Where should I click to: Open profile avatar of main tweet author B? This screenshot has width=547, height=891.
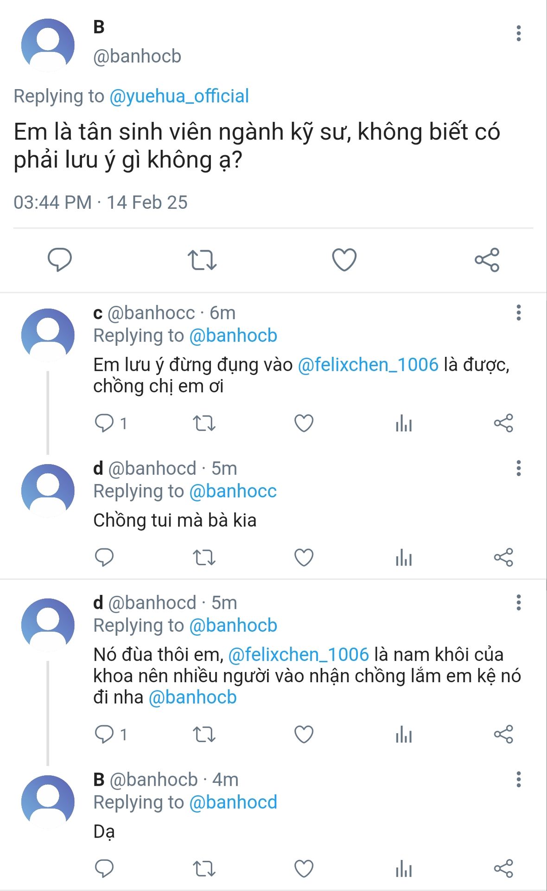click(x=48, y=45)
